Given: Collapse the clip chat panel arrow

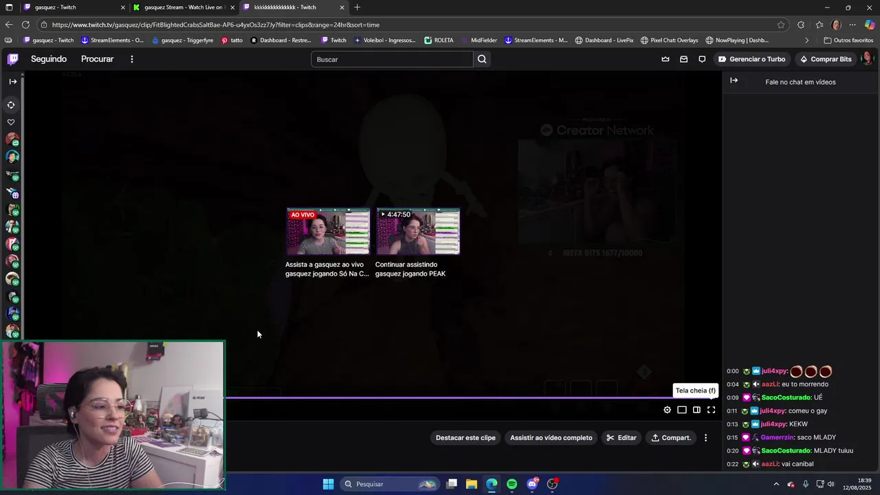Looking at the screenshot, I should pyautogui.click(x=734, y=80).
